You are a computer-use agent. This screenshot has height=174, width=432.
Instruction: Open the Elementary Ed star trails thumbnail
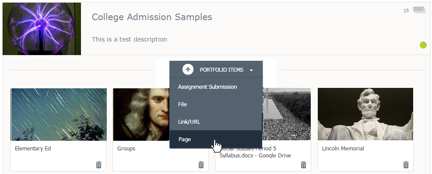(x=59, y=114)
